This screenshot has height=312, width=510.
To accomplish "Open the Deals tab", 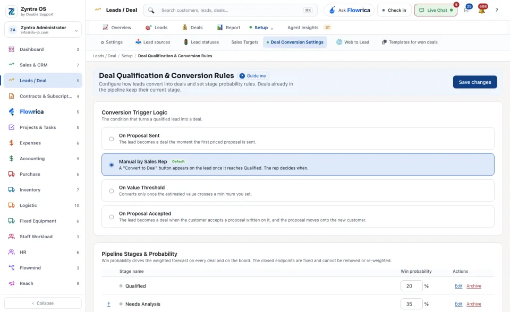I will [x=192, y=28].
